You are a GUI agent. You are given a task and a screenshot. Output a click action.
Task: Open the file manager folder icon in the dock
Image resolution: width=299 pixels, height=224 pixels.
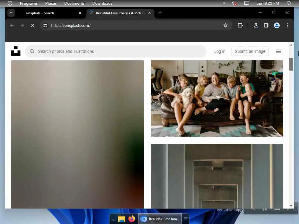coord(122,219)
